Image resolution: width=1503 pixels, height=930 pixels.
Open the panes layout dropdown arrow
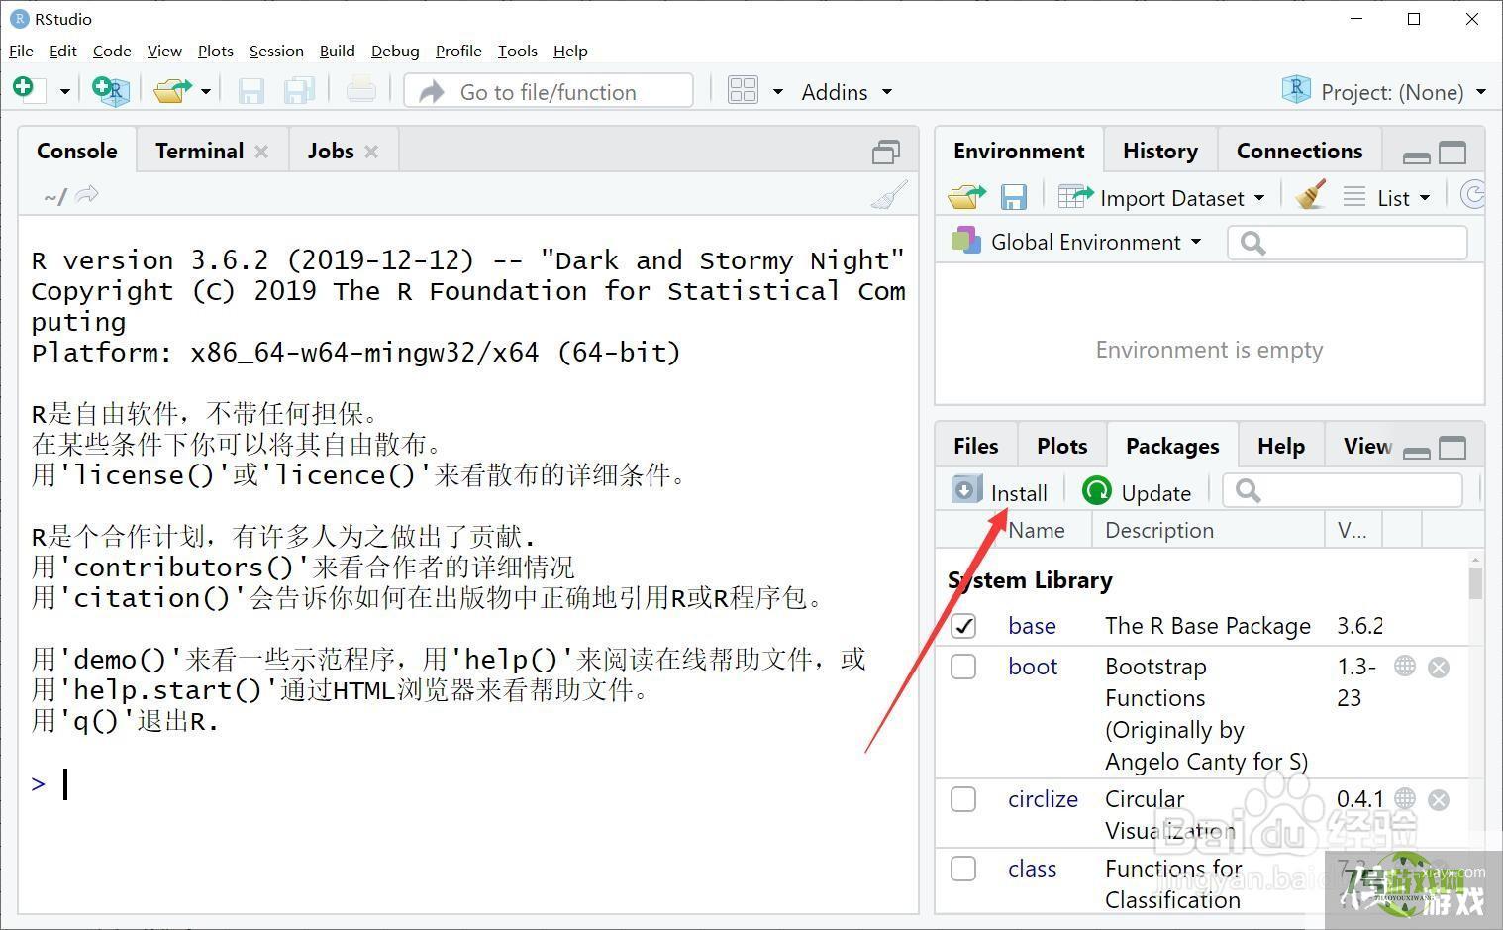pyautogui.click(x=778, y=92)
